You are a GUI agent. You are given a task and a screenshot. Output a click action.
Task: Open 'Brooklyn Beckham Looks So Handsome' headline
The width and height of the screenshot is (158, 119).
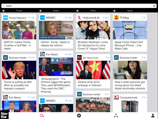pos(93,45)
